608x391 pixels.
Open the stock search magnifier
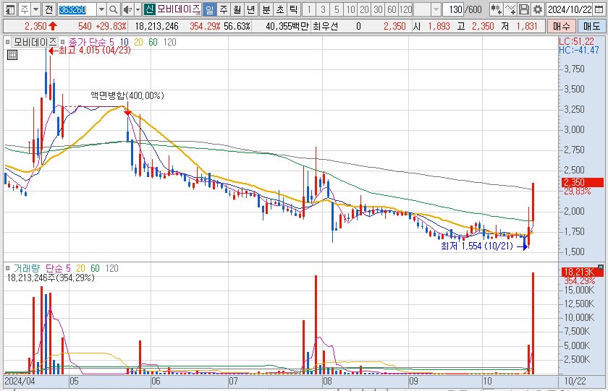pos(113,9)
